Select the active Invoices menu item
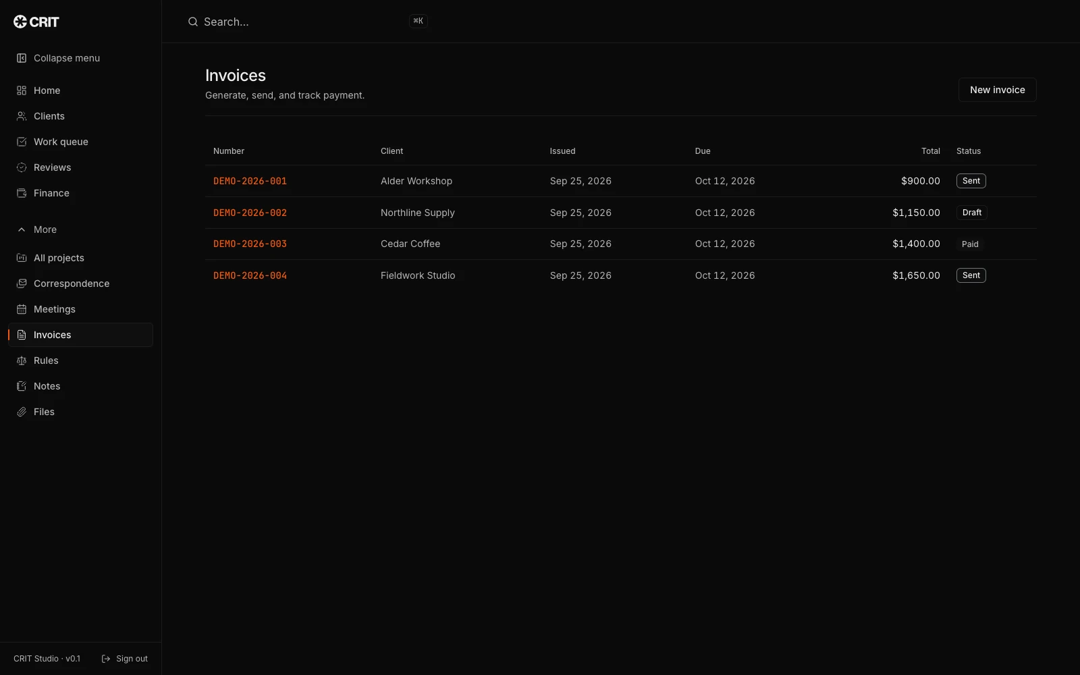Image resolution: width=1080 pixels, height=675 pixels. point(80,335)
